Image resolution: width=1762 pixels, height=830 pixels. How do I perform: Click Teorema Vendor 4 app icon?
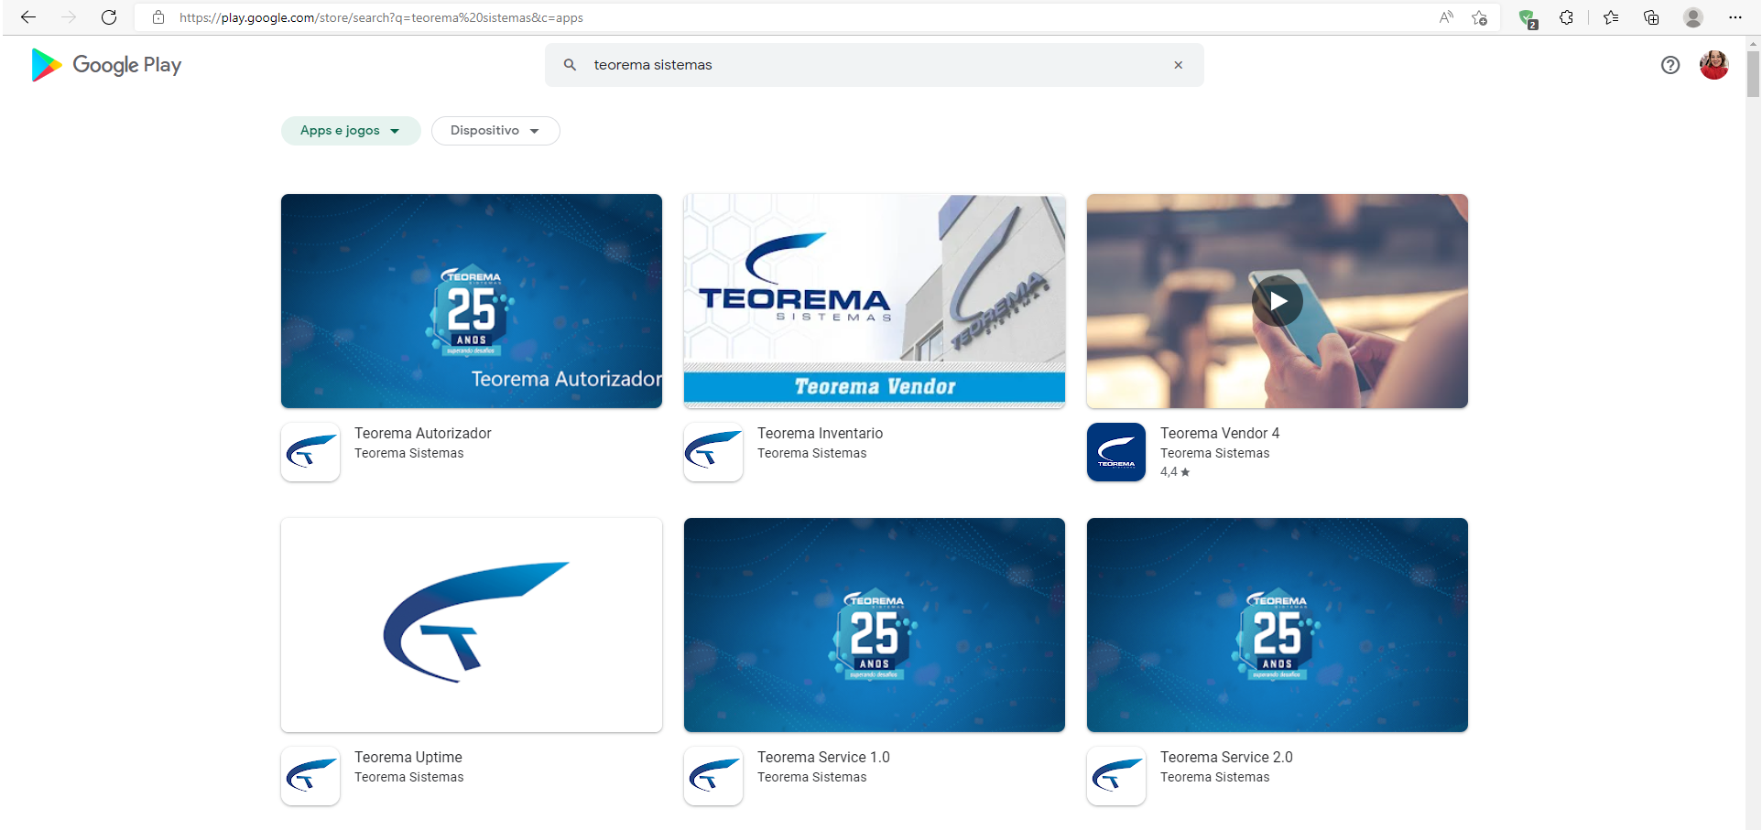1116,452
